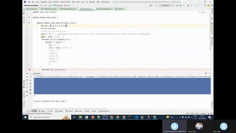Click the main breadcrumb in navigation bar

(x=67, y=6)
